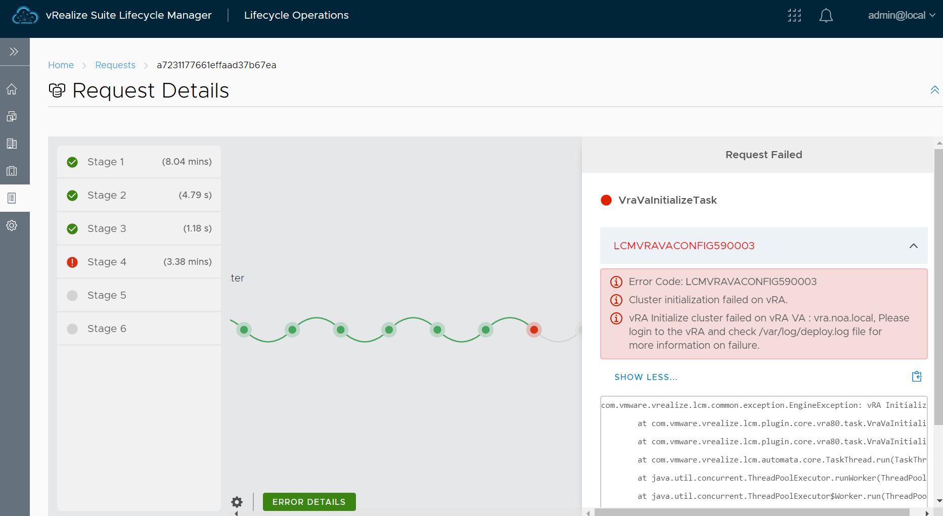The image size is (943, 516).
Task: Open the admin@local user menu
Action: [x=902, y=16]
